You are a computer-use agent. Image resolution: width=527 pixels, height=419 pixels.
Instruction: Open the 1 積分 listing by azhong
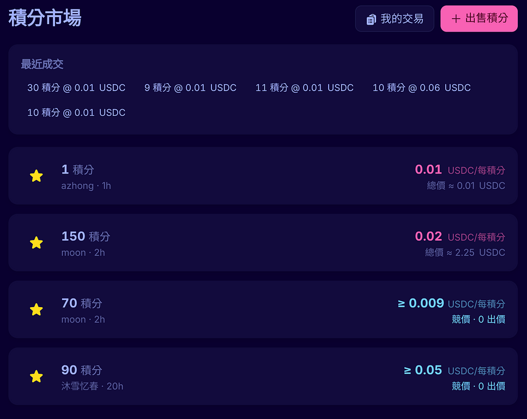(x=263, y=176)
